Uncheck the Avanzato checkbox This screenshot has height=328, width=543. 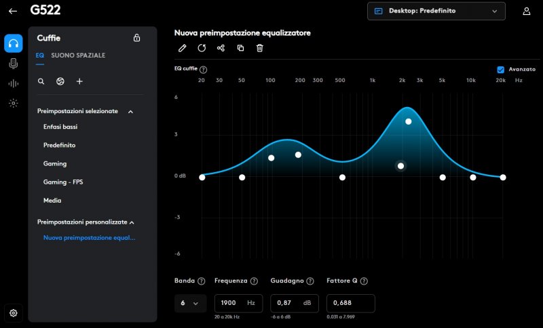(x=501, y=69)
